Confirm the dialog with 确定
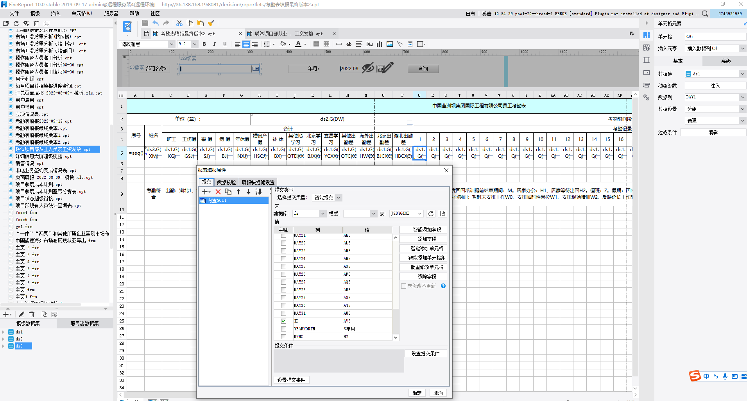 [417, 393]
